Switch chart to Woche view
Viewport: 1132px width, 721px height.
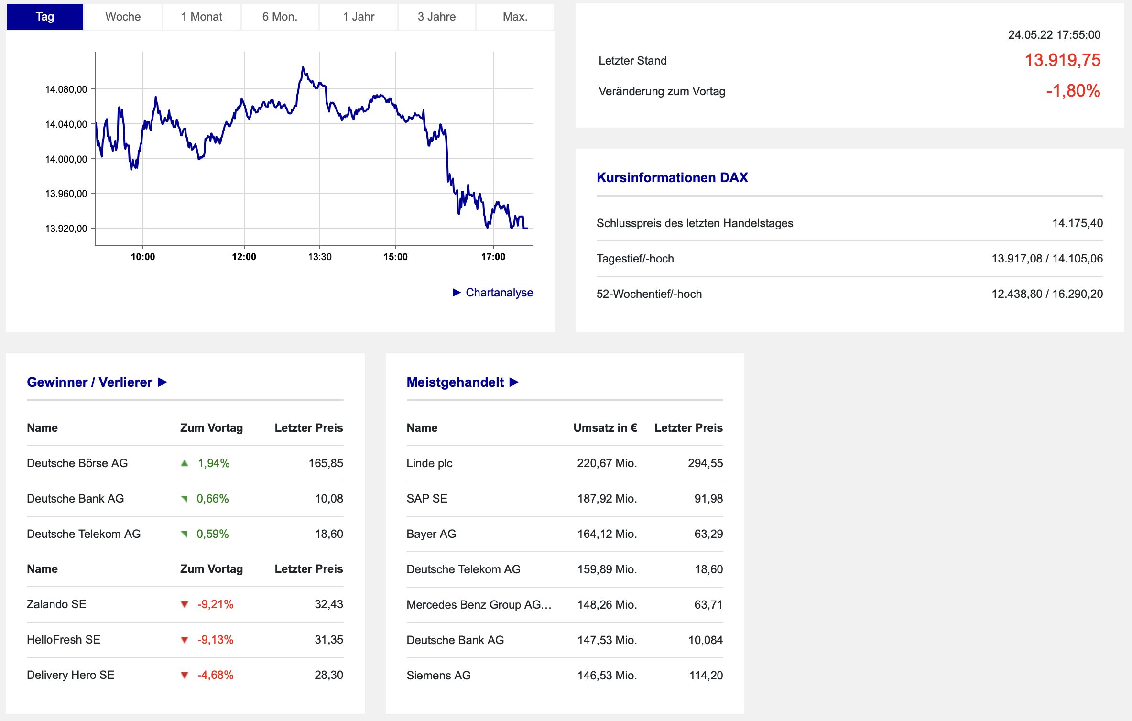(x=123, y=17)
